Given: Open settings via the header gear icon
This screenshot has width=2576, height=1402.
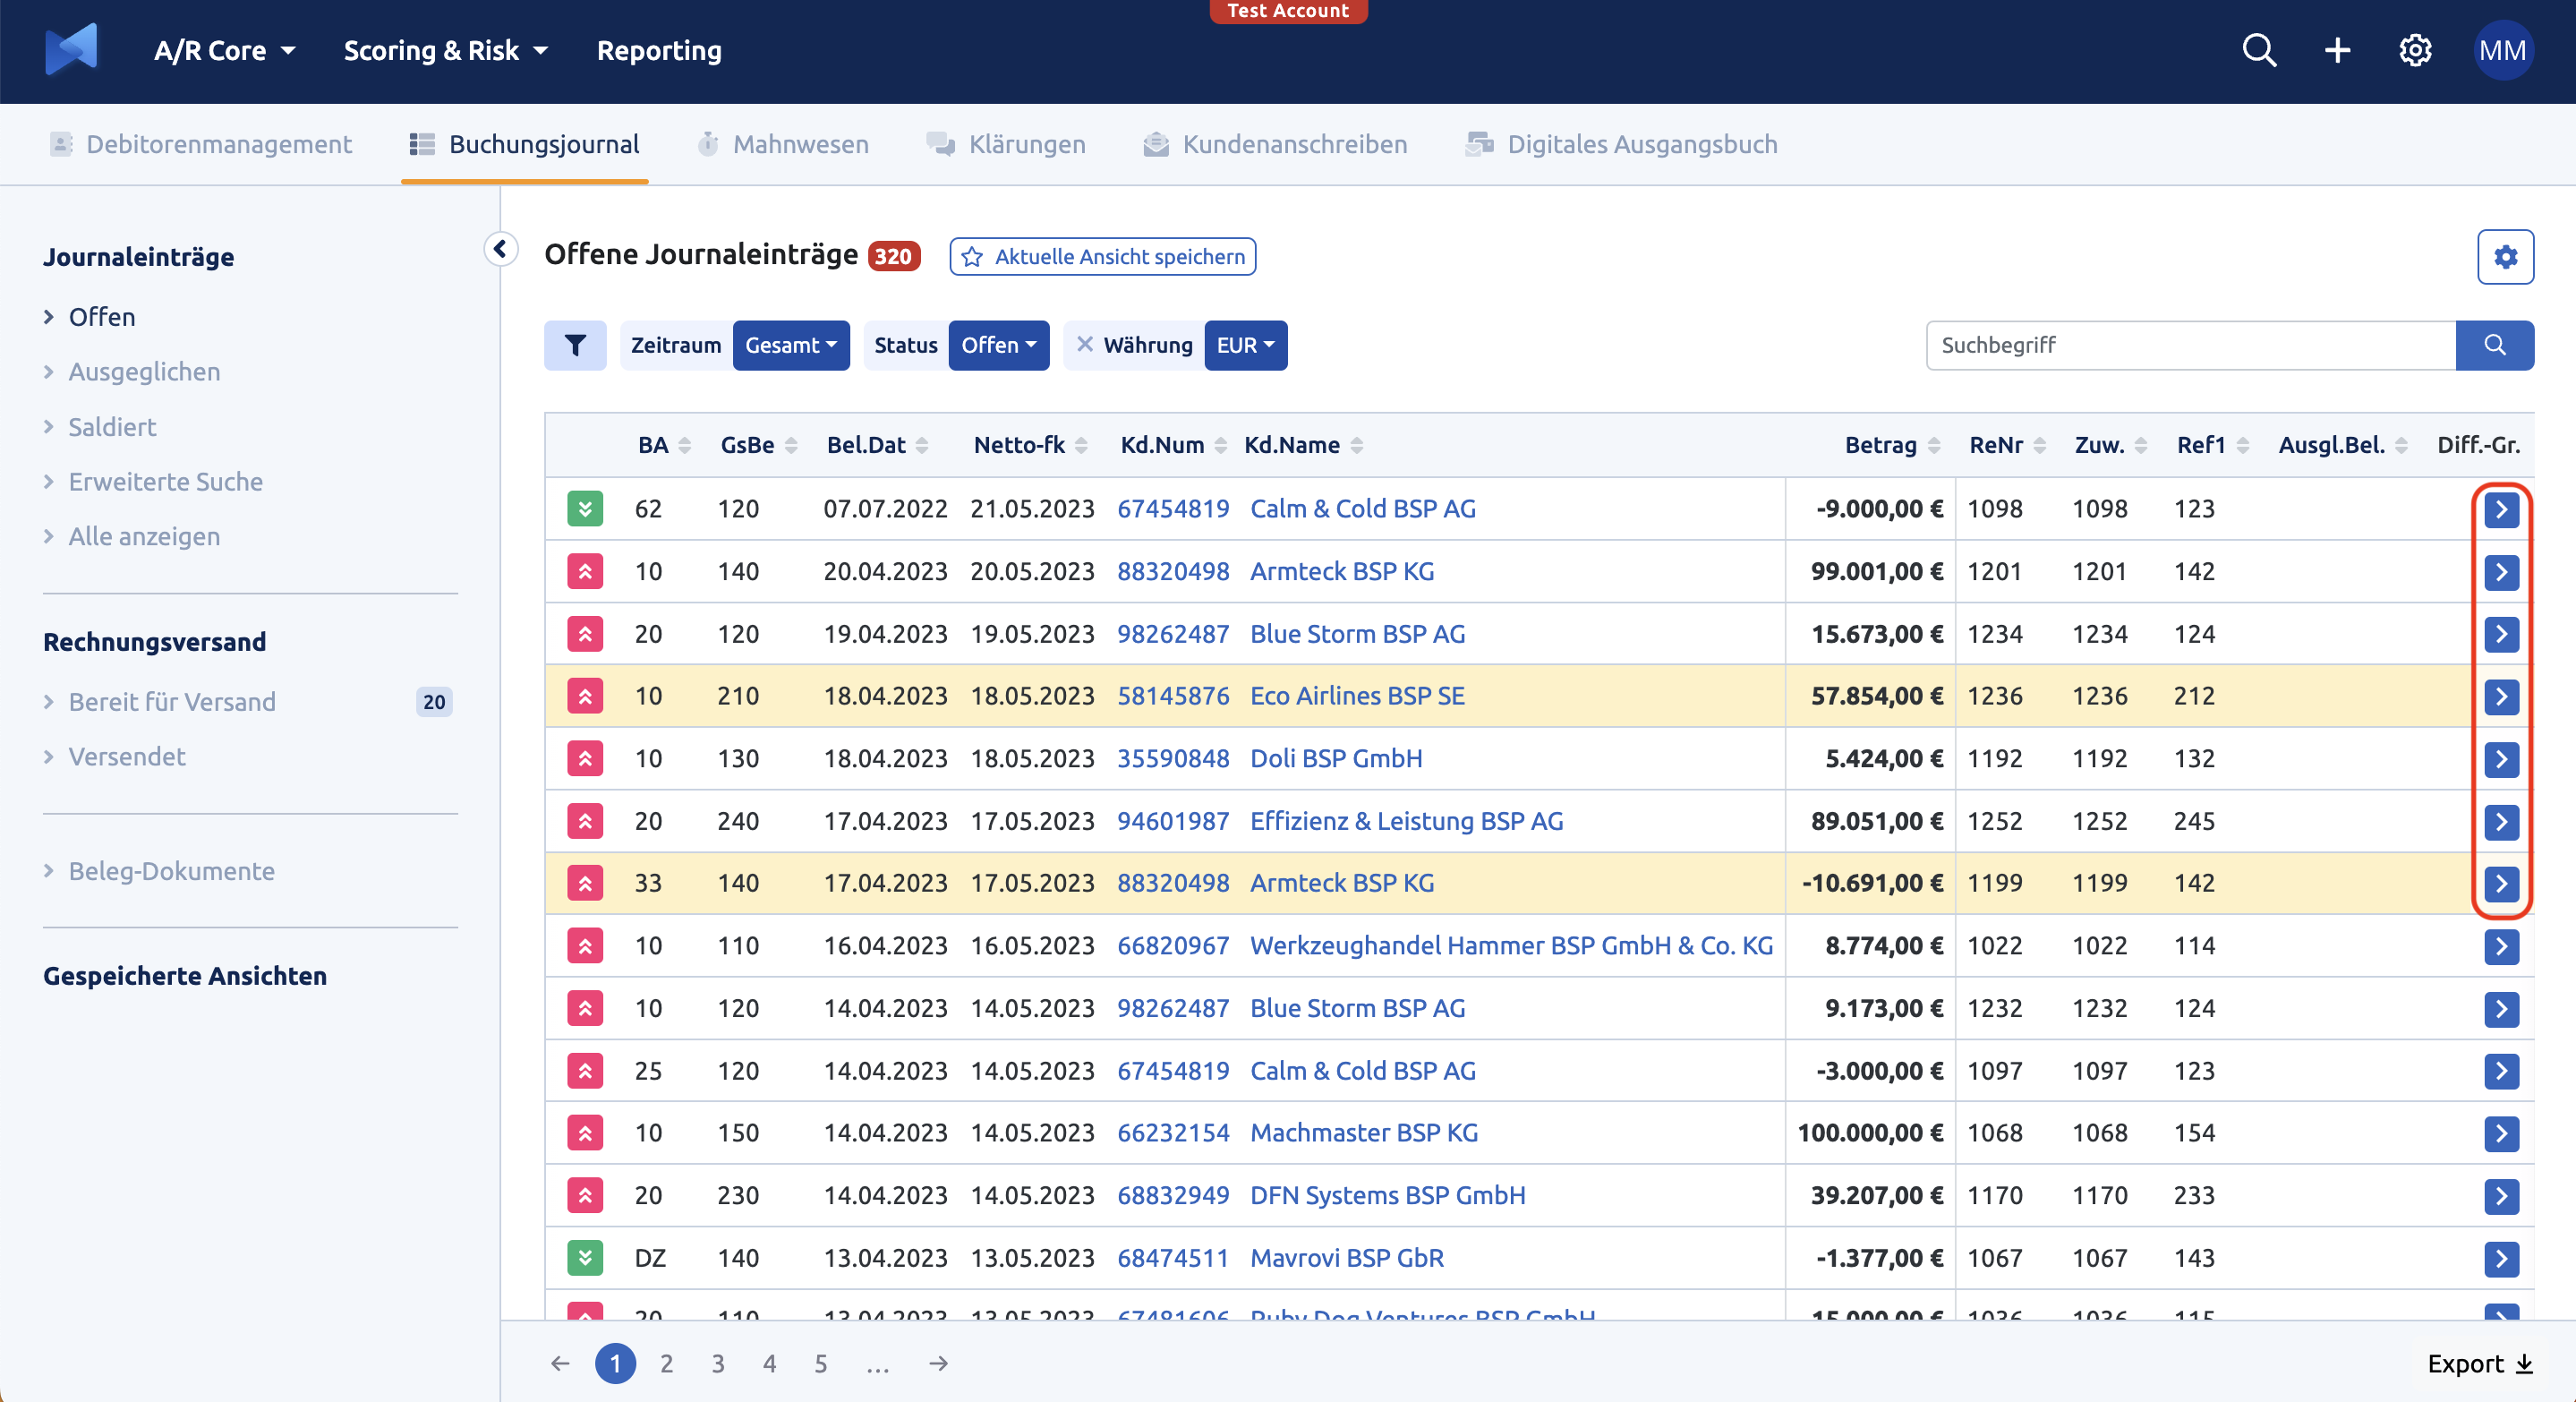Looking at the screenshot, I should (2415, 50).
